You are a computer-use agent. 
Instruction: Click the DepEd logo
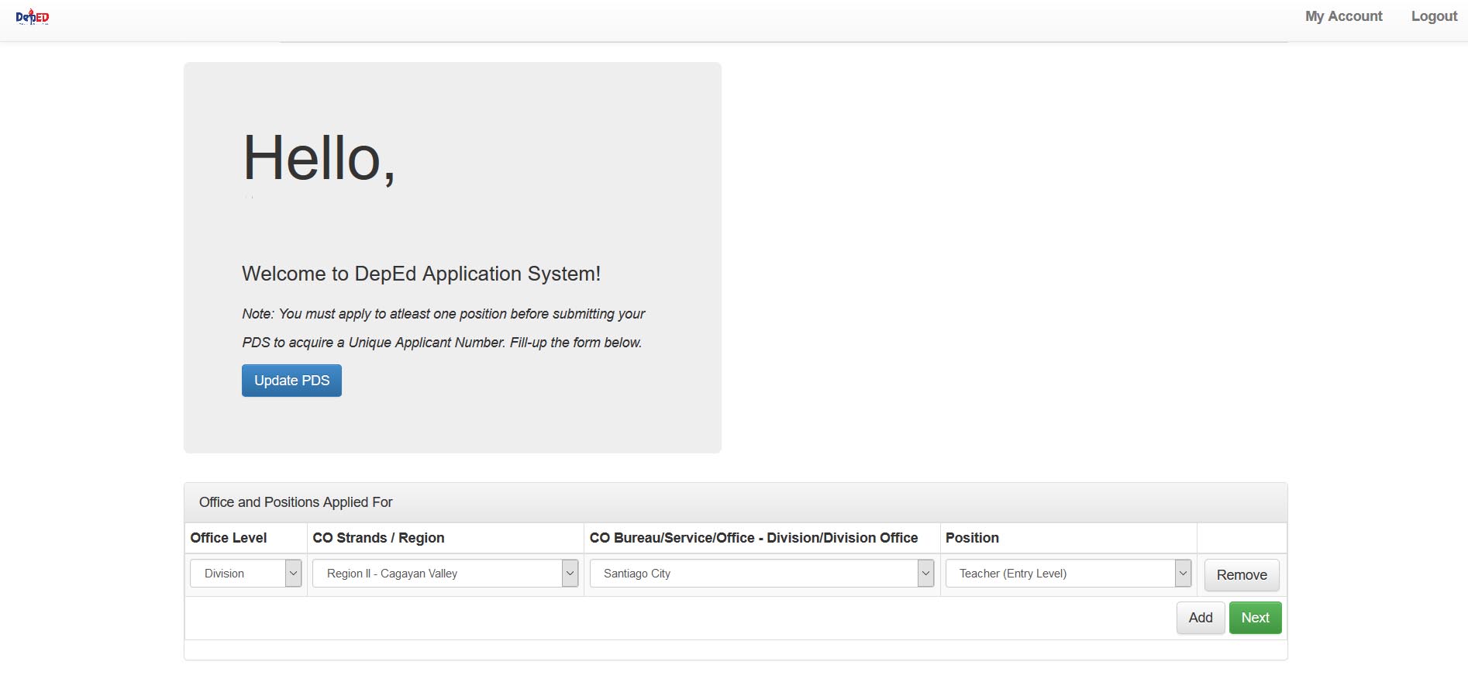[33, 16]
